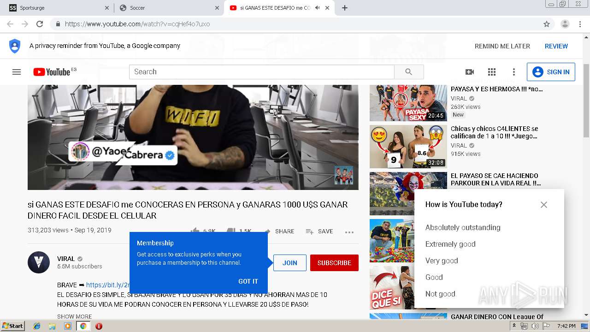The image size is (590, 332).
Task: Open the DICE QUE SI video thumbnail
Action: [x=392, y=287]
